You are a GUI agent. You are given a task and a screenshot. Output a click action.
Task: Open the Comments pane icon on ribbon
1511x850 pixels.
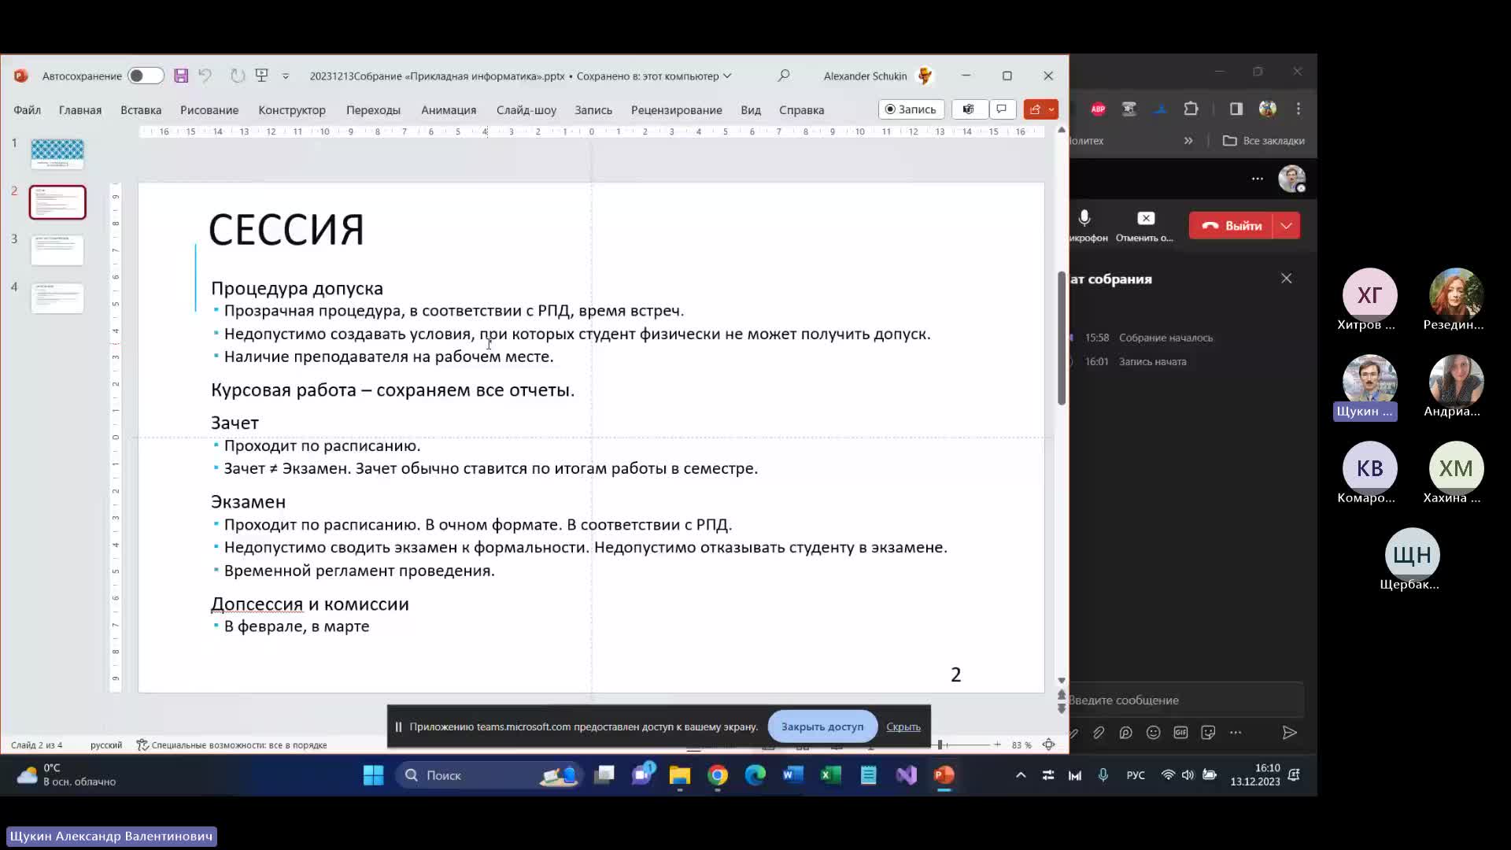pyautogui.click(x=1002, y=109)
